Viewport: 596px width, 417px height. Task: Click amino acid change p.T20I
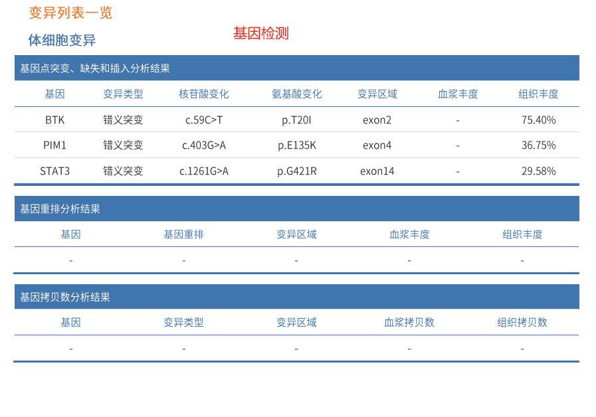coord(296,120)
